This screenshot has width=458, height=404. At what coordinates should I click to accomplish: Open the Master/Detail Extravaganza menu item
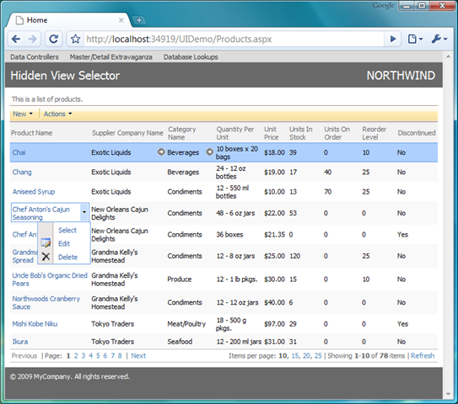(111, 57)
